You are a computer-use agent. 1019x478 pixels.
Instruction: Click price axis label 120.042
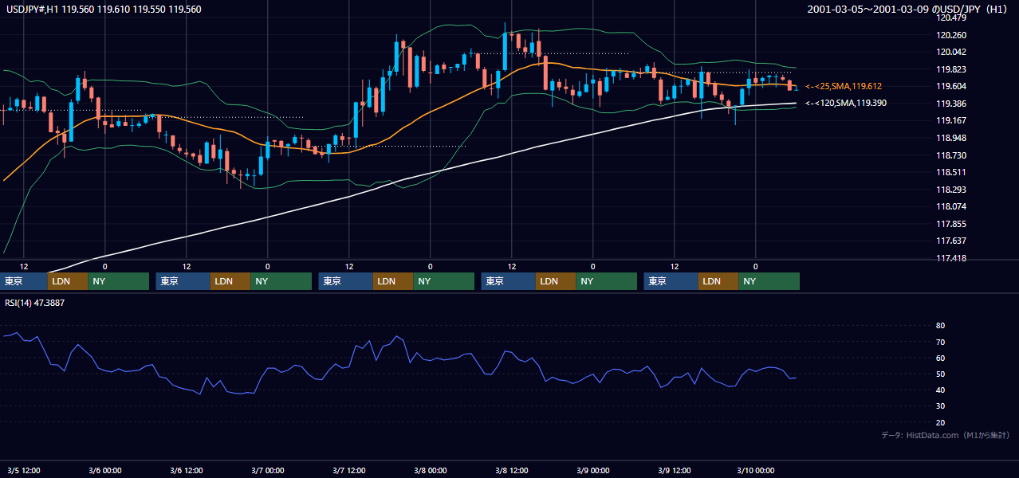(x=951, y=52)
